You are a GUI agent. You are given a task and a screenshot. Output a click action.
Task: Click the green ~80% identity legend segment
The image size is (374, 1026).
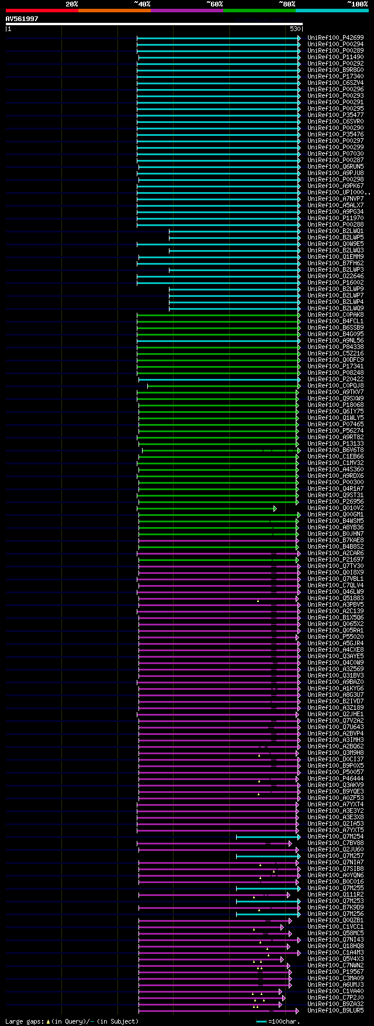coord(259,11)
